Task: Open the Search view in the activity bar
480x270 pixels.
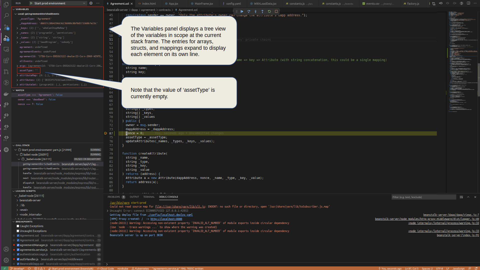Action: pyautogui.click(x=6, y=15)
